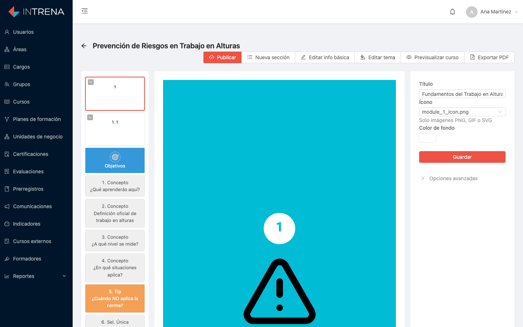Click Nueva sección button
The width and height of the screenshot is (523, 327).
coord(268,57)
